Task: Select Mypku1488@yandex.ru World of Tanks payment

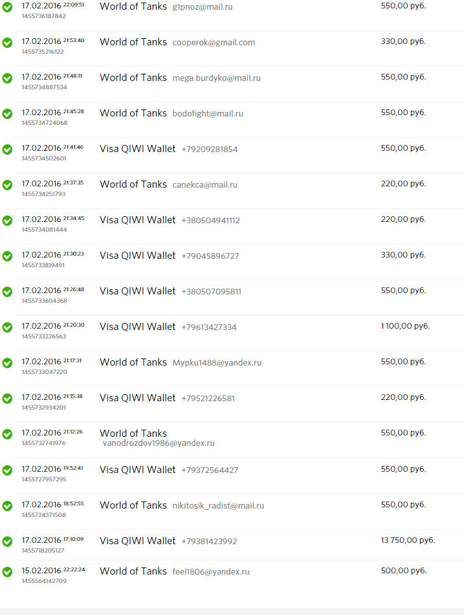Action: pyautogui.click(x=239, y=369)
